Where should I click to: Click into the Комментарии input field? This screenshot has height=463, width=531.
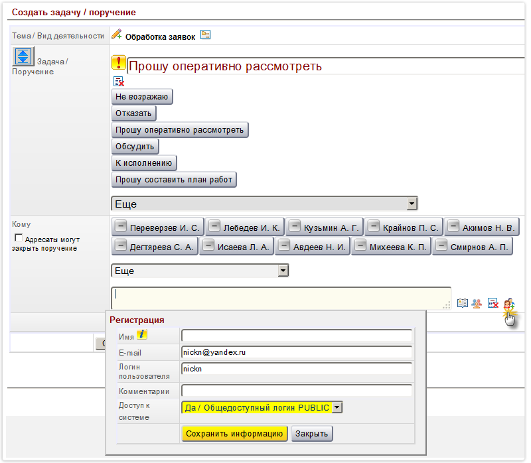coord(296,390)
